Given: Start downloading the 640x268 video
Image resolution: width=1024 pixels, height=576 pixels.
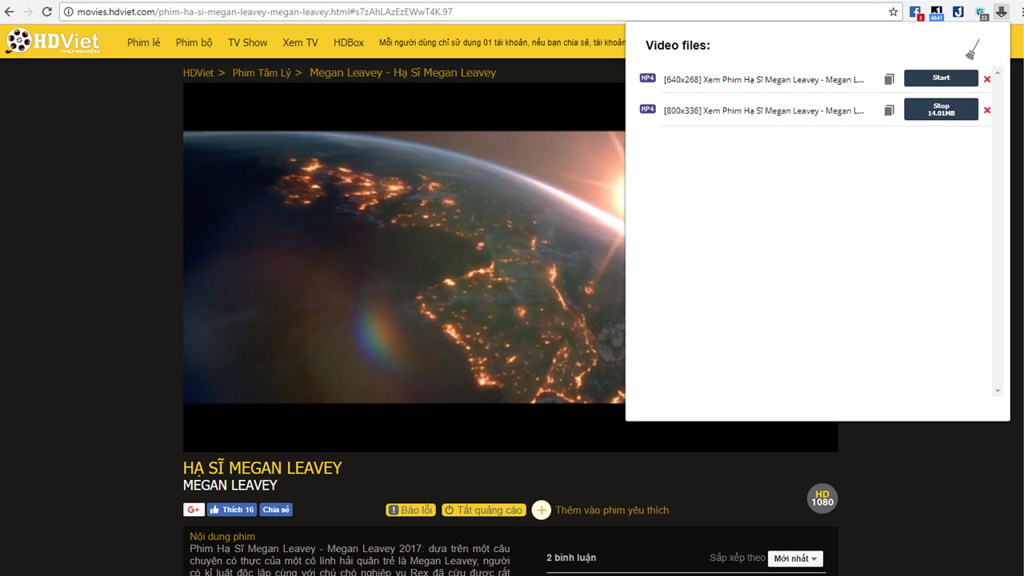Looking at the screenshot, I should point(941,78).
